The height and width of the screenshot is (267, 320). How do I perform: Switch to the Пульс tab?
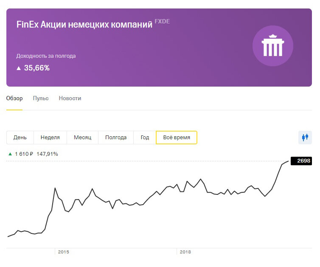point(41,98)
